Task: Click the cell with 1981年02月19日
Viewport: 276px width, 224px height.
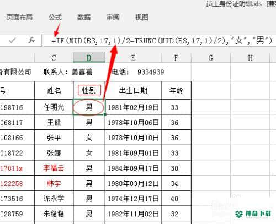Action: 134,107
